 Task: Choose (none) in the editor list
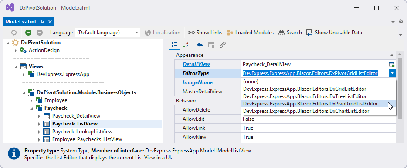[319, 82]
